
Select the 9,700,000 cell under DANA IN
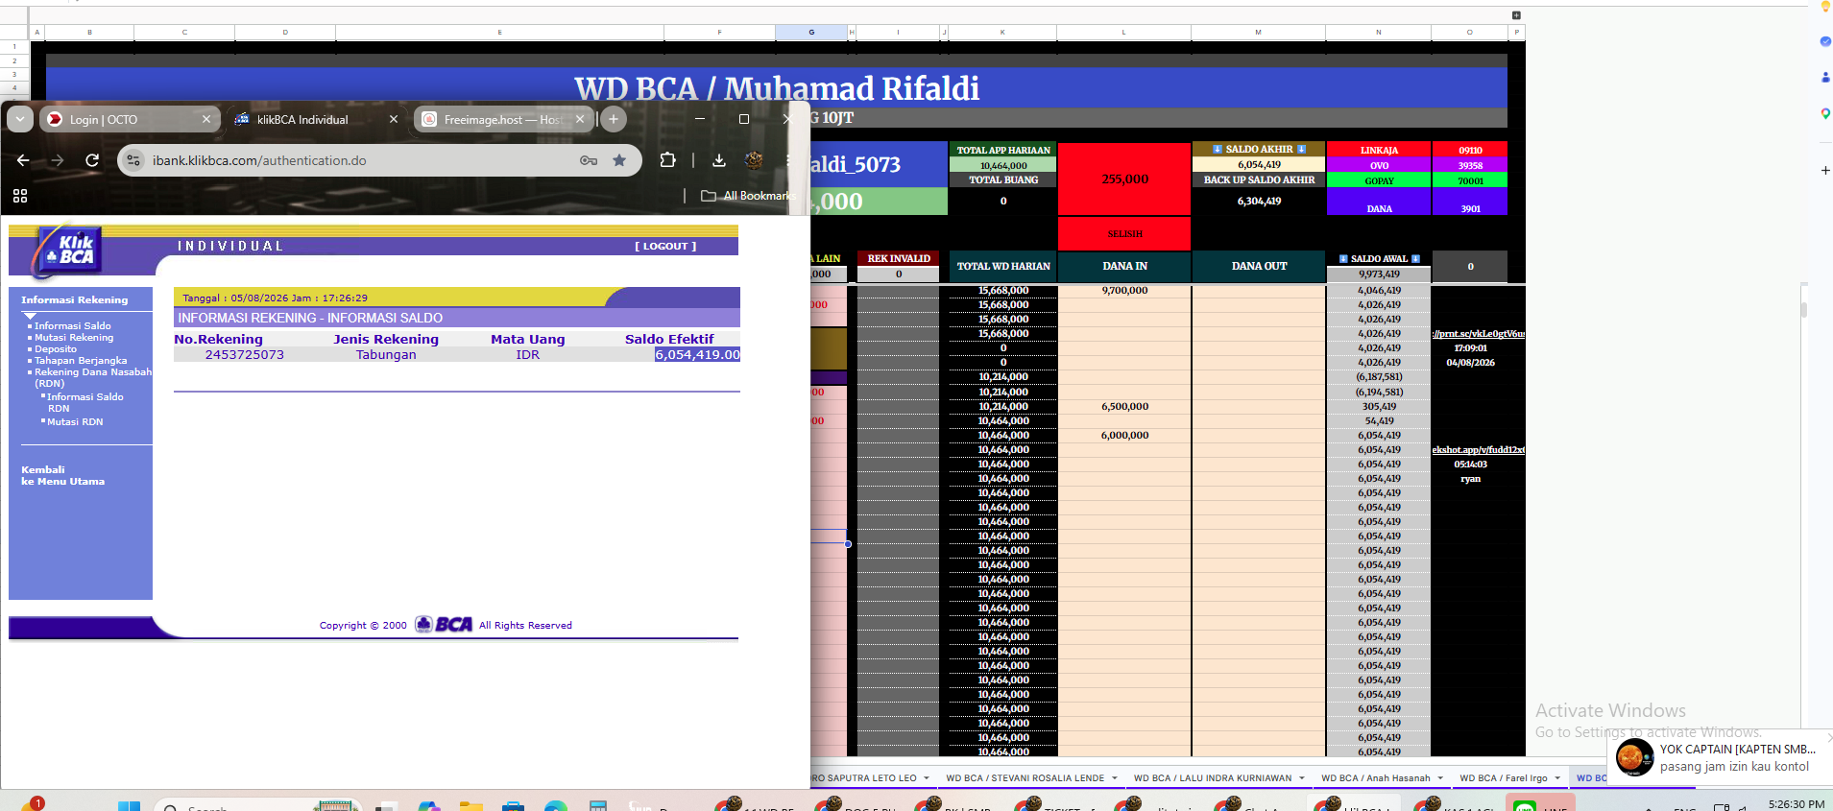(x=1124, y=291)
